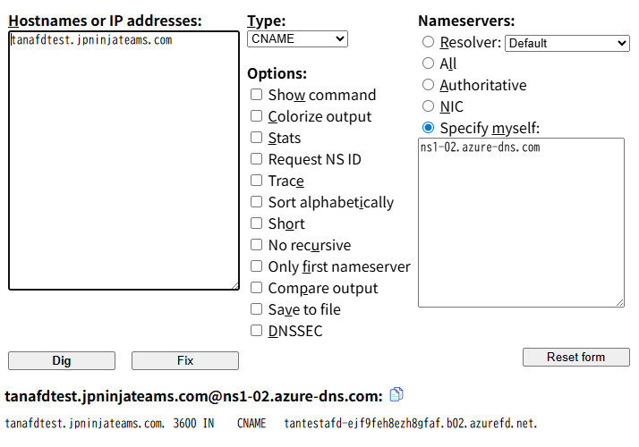Enable Request NS ID checkbox
The height and width of the screenshot is (447, 639).
coord(256,159)
